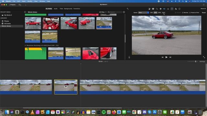Click the voiceover microphone icon
207x116 pixels.
(x=129, y=57)
